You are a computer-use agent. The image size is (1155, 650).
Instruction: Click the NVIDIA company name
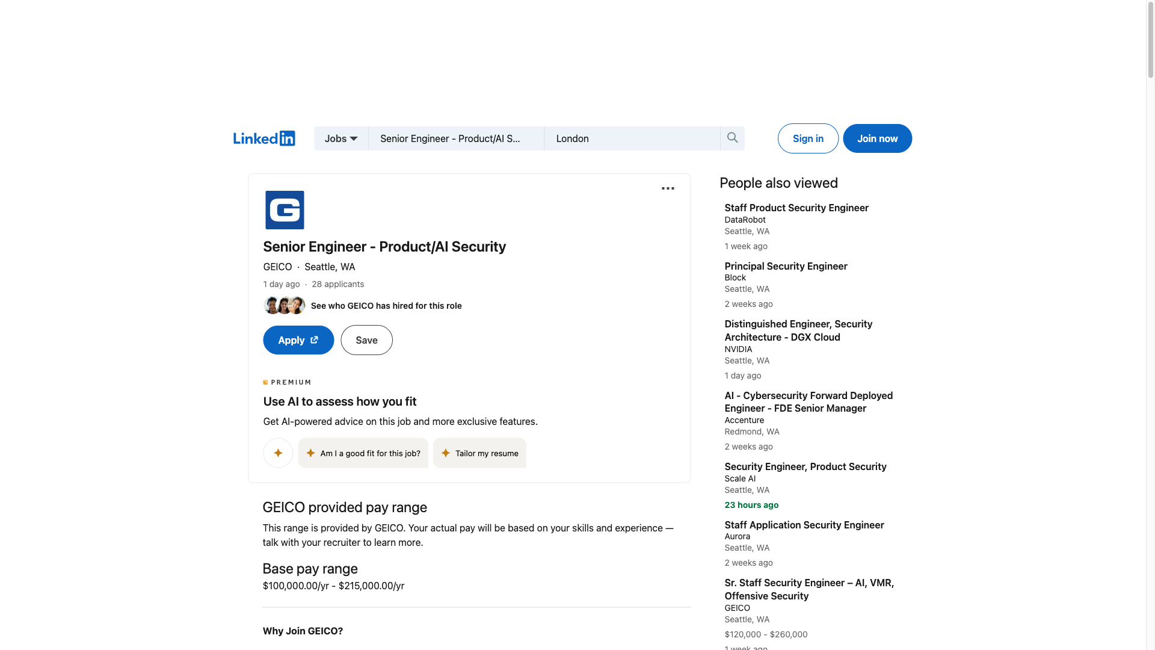coord(738,349)
